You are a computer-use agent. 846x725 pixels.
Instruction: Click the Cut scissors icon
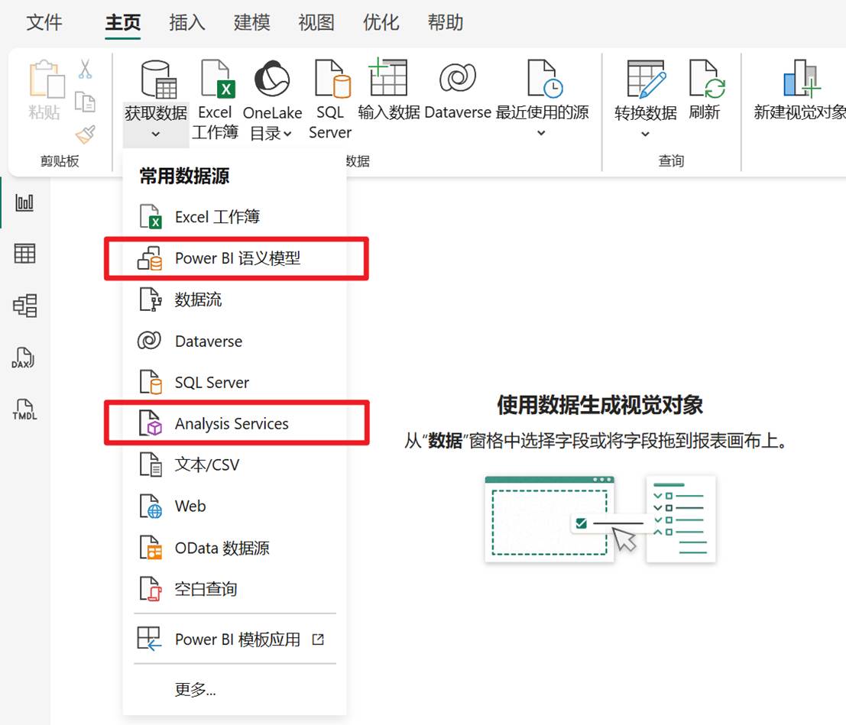coord(86,69)
